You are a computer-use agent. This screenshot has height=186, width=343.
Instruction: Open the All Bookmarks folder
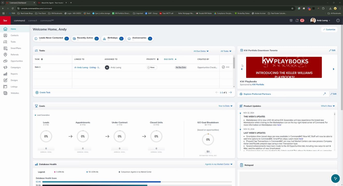point(334,13)
